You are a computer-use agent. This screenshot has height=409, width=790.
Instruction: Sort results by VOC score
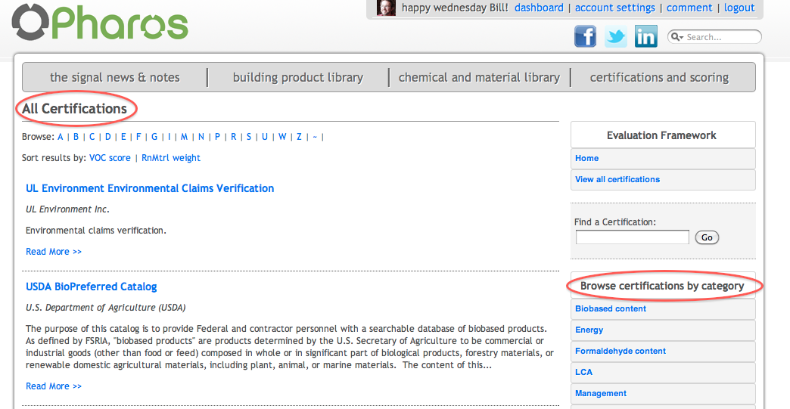[x=110, y=158]
